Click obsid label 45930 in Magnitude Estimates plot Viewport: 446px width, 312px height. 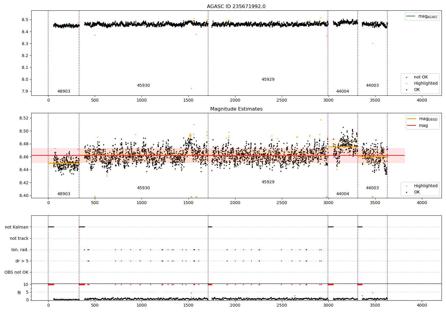tap(143, 188)
